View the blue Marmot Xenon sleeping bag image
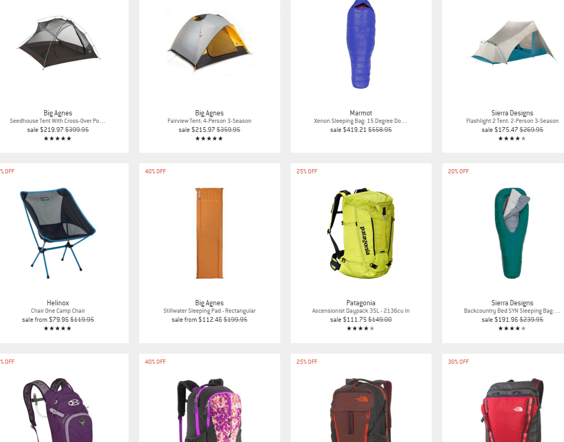 361,44
